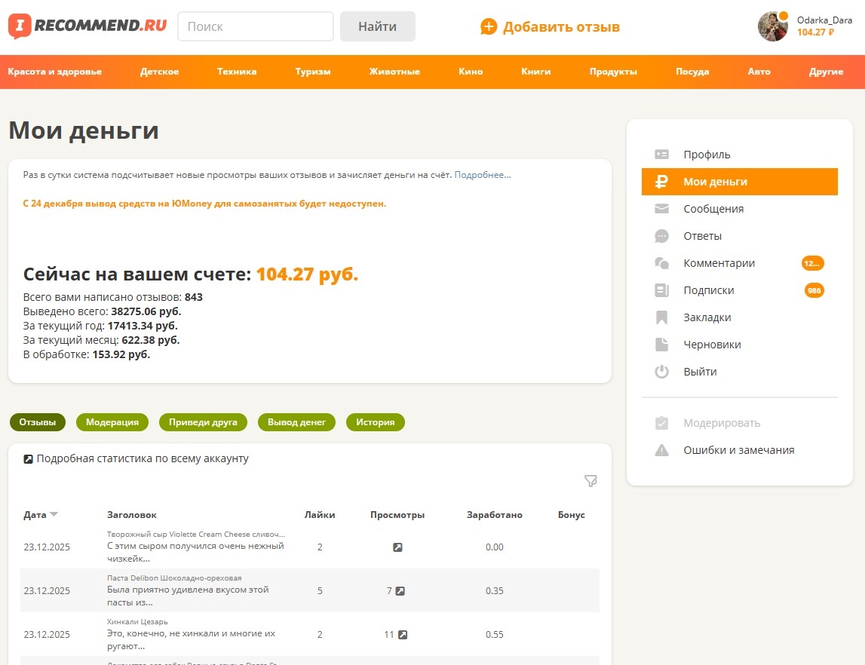Open views for the Хинкали Цезарь review
Viewport: 865px width, 665px height.
(403, 634)
